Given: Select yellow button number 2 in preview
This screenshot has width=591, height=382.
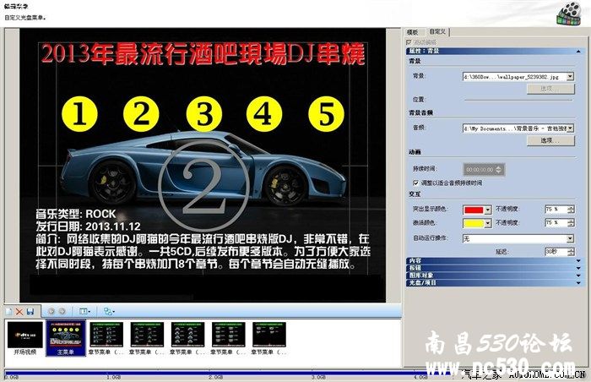Looking at the screenshot, I should click(x=141, y=114).
